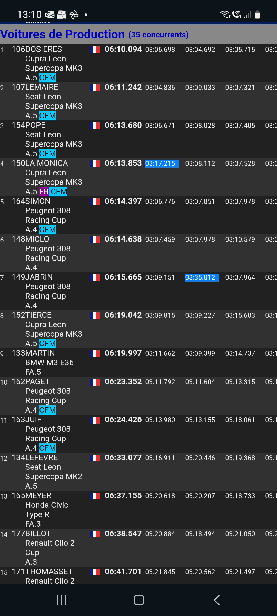Select best time 06:13.680 of POPE
The height and width of the screenshot is (616, 277).
123,125
